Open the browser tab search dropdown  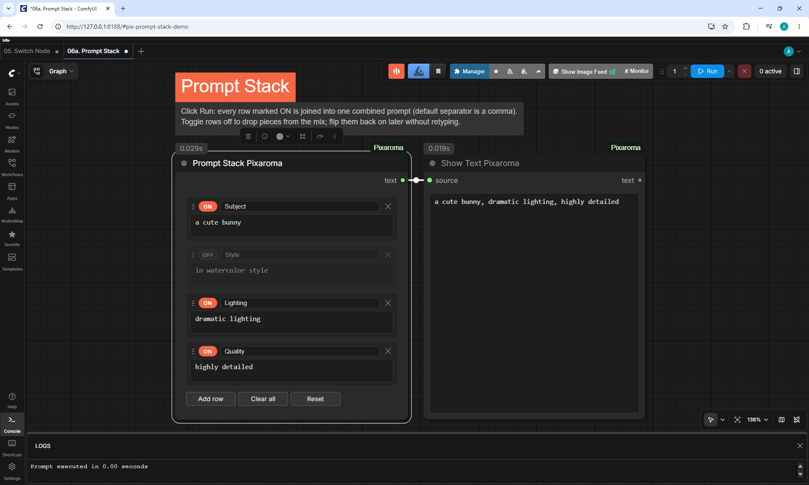click(x=8, y=8)
